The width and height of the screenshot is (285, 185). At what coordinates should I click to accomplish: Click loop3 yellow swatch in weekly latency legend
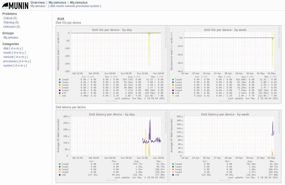coord(173,172)
